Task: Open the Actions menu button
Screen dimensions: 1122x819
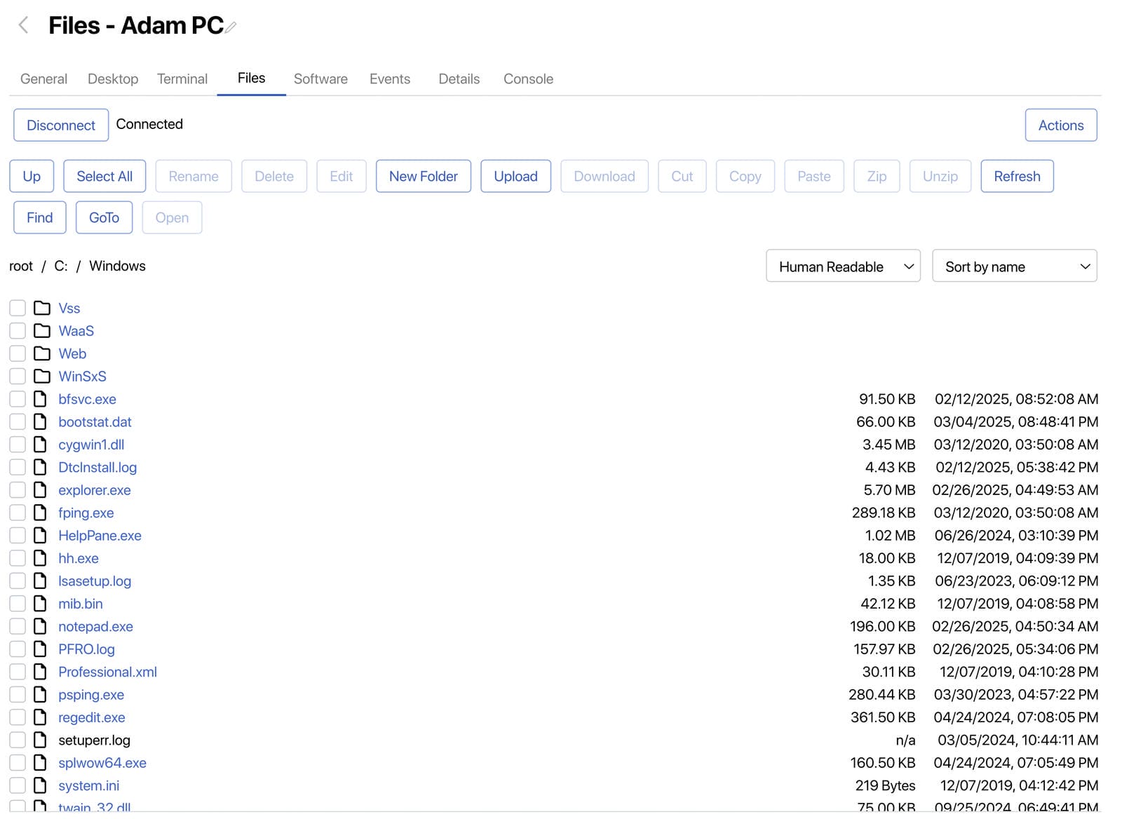Action: pos(1060,125)
